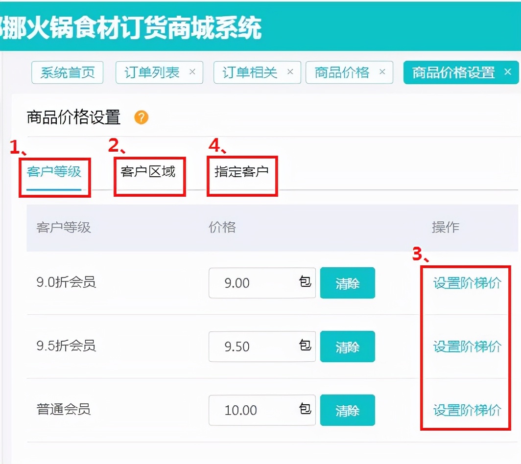Click 清除 for 9.0折会员 price
Image resolution: width=521 pixels, height=464 pixels.
pos(347,283)
